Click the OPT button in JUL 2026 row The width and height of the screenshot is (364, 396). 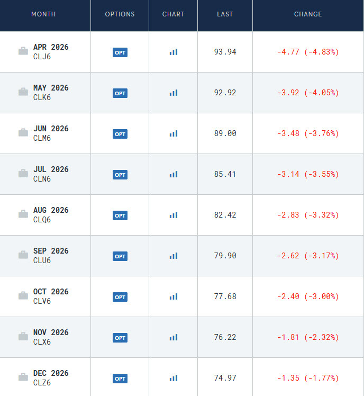tap(120, 175)
